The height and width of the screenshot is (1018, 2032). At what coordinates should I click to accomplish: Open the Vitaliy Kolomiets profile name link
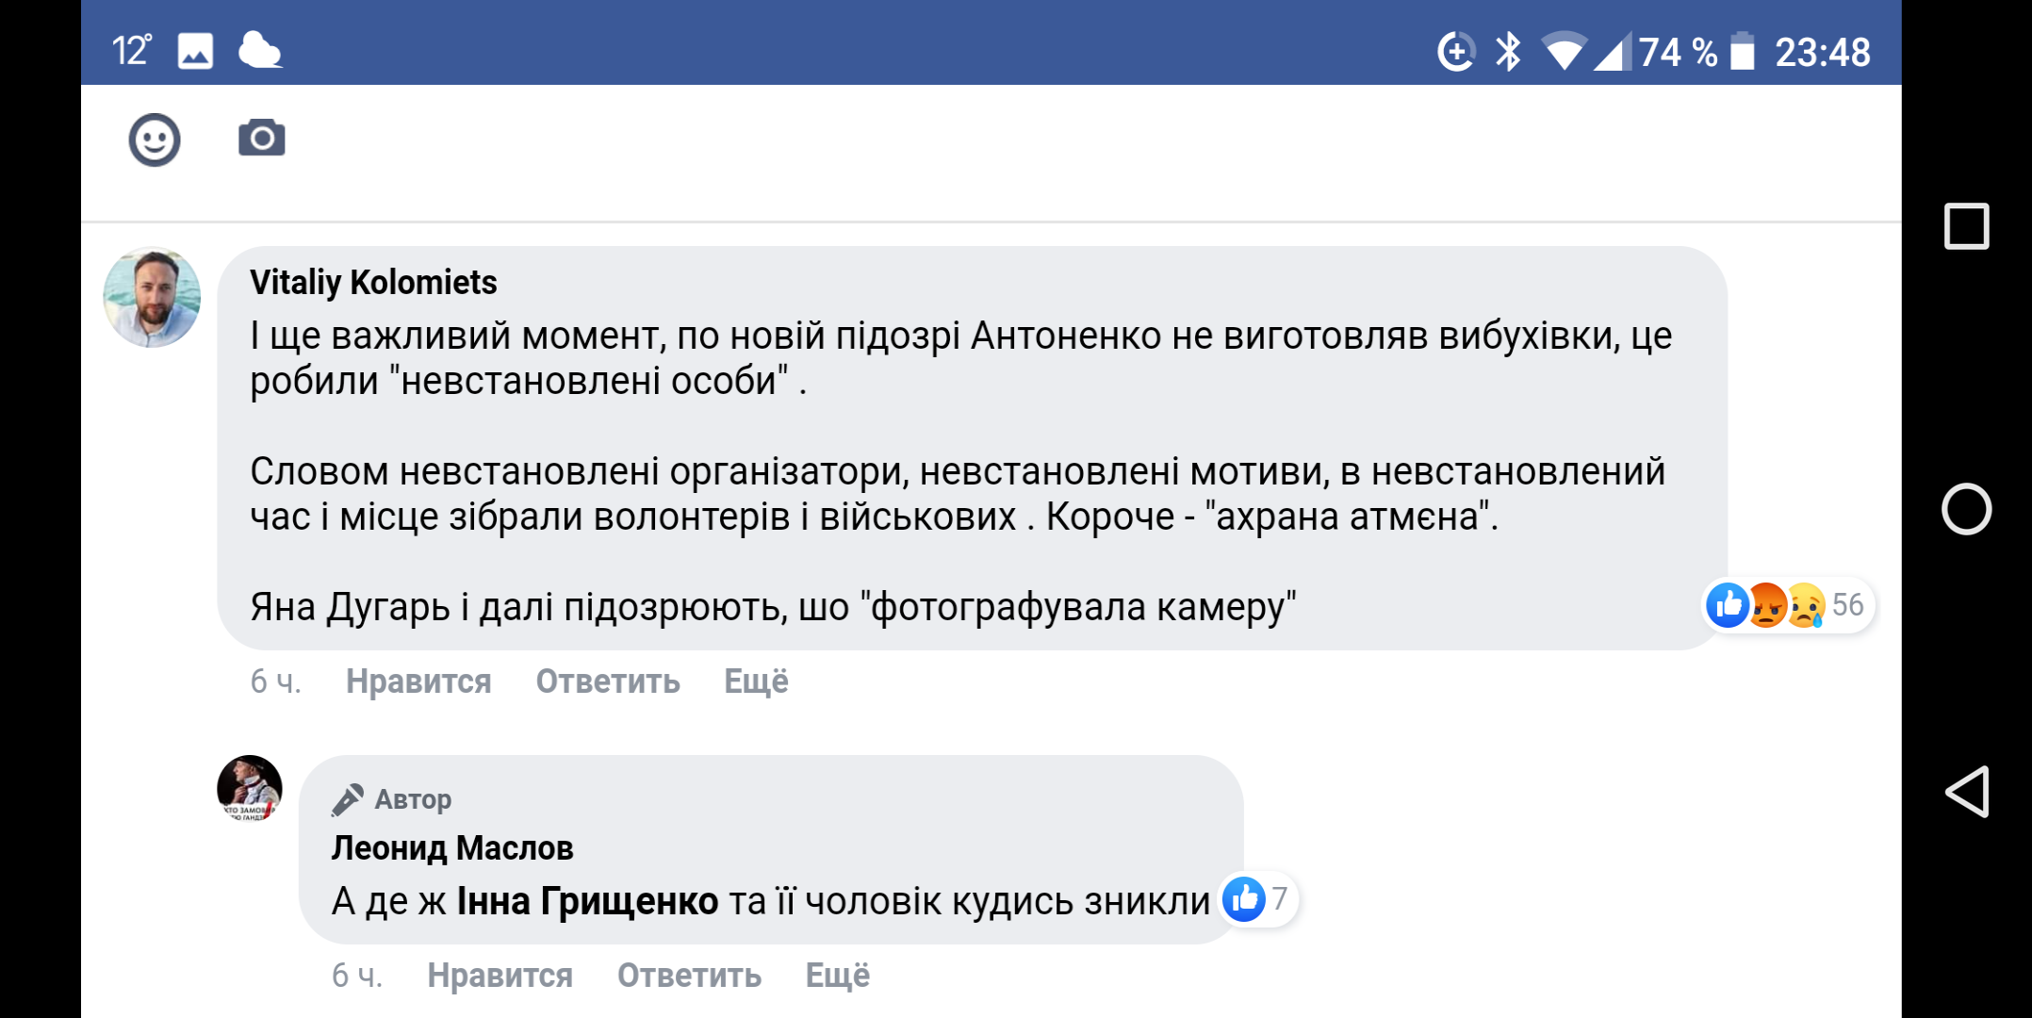click(x=373, y=283)
